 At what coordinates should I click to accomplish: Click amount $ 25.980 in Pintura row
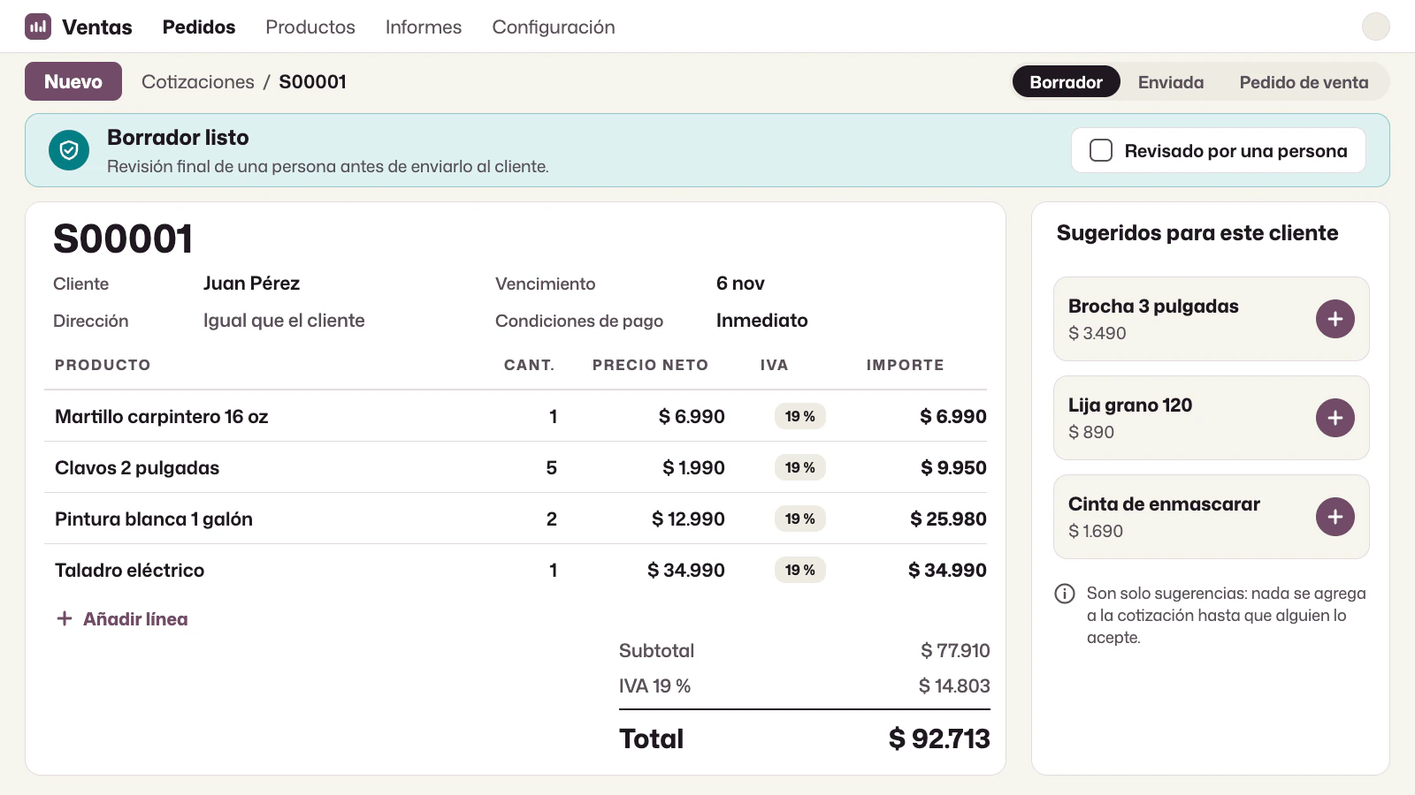(x=948, y=519)
